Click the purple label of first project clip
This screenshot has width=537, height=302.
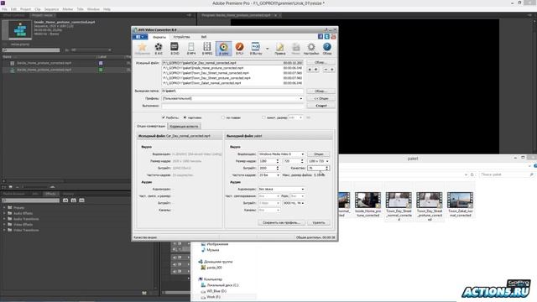pyautogui.click(x=101, y=64)
